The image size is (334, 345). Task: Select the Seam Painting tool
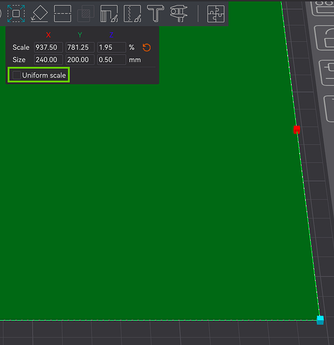(x=133, y=14)
